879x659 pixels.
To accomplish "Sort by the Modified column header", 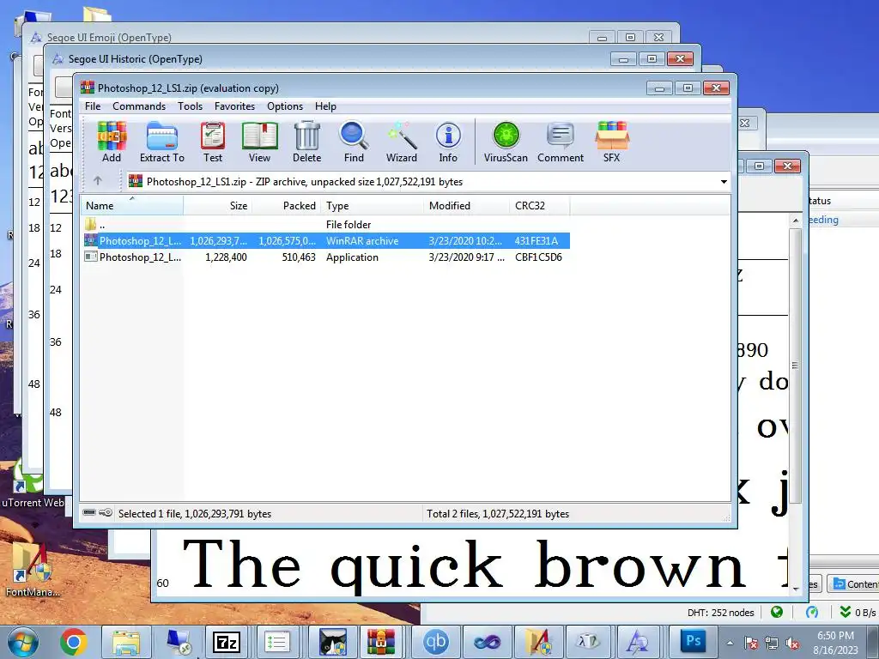I will click(468, 206).
